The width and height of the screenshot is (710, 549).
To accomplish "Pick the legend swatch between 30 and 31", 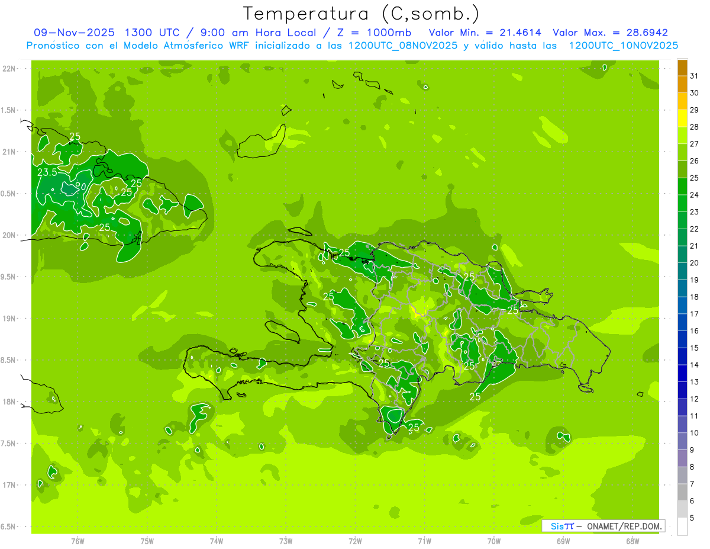I will coord(682,85).
